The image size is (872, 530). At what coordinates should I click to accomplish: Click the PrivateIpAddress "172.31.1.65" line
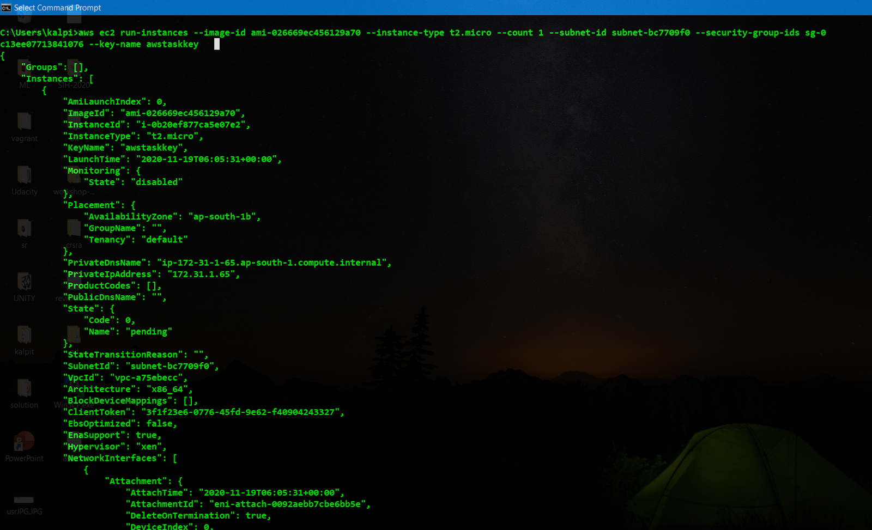(x=152, y=274)
